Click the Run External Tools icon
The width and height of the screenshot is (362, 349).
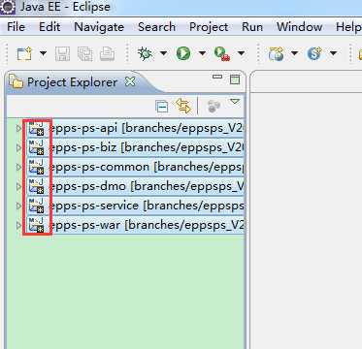(x=222, y=53)
